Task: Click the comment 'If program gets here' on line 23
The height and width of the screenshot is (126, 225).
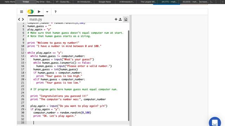Action: (74, 90)
